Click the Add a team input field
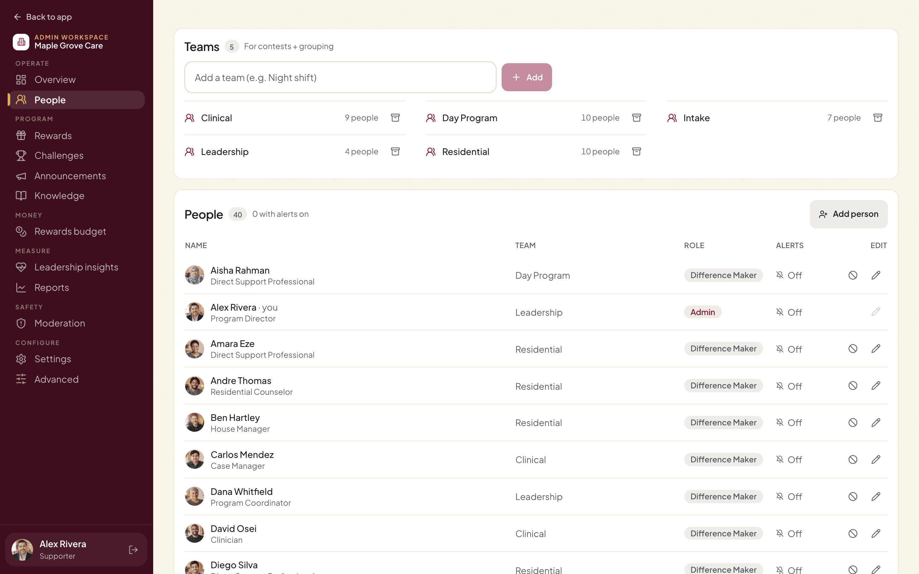The height and width of the screenshot is (574, 919). pos(340,77)
